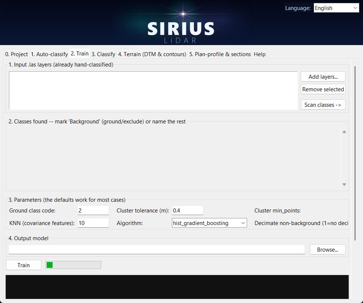Click the Output model path field

tap(157, 250)
